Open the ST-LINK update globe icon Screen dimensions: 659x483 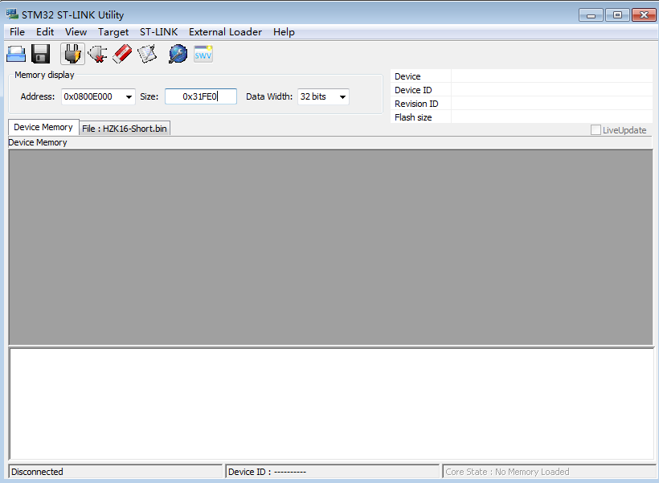tap(178, 54)
